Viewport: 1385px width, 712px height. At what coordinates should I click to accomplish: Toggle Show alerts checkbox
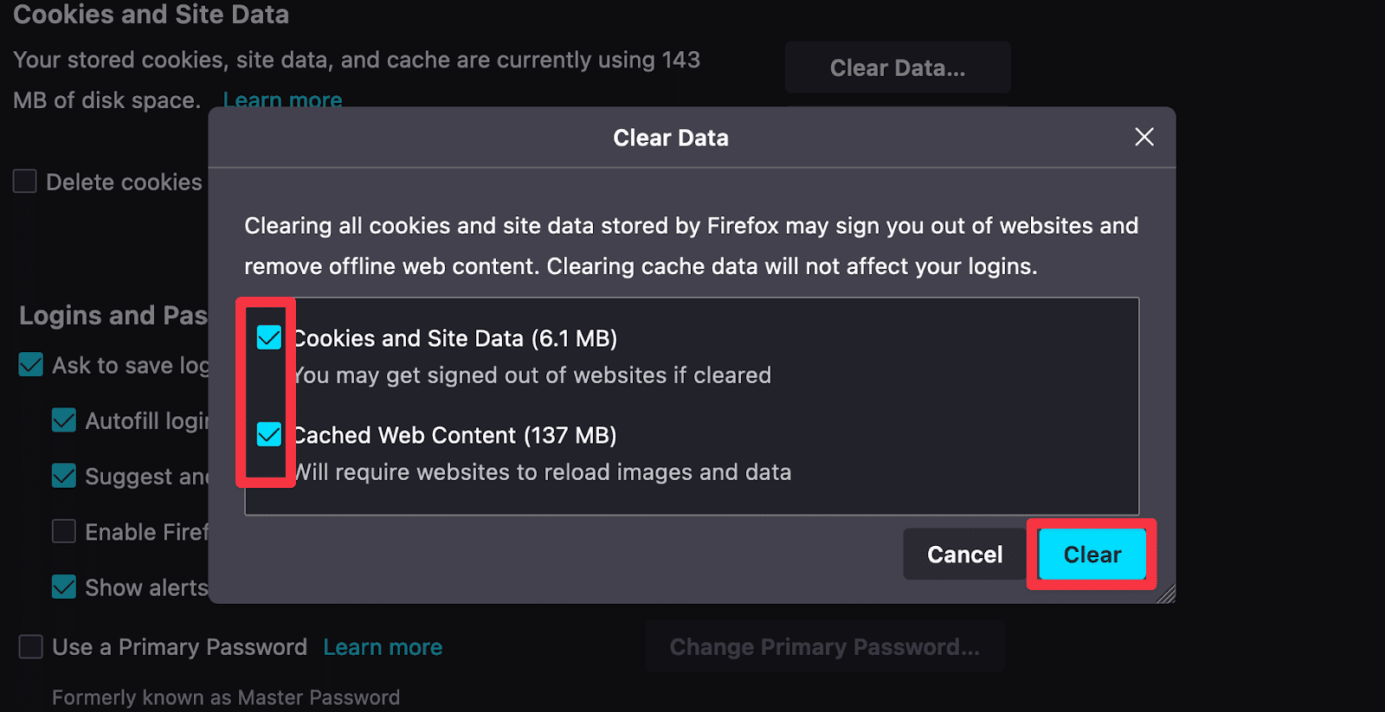point(64,587)
